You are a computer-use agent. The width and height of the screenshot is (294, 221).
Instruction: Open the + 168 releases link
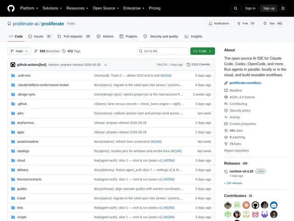tap(233, 183)
